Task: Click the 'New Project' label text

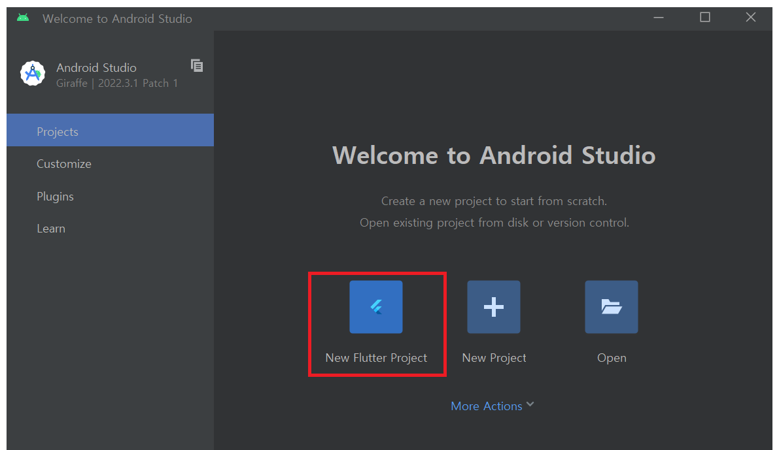Action: (x=494, y=358)
